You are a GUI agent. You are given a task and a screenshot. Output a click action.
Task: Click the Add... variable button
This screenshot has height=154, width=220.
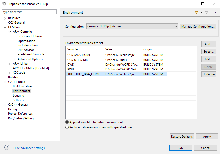pyautogui.click(x=208, y=44)
